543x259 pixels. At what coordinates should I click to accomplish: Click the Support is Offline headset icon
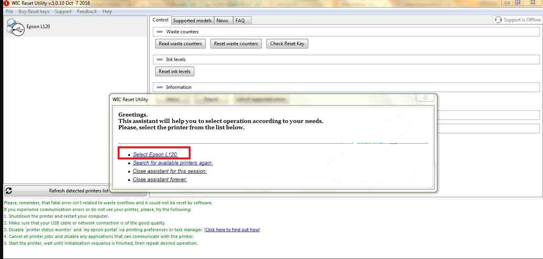coord(498,20)
